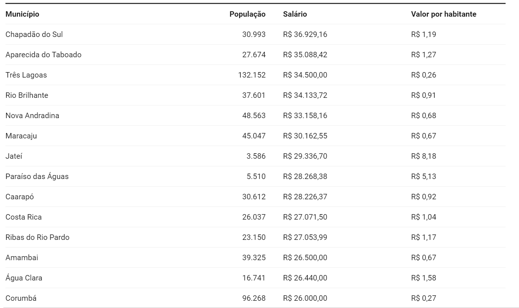Select the Chapadão do Sul row name

click(x=34, y=34)
